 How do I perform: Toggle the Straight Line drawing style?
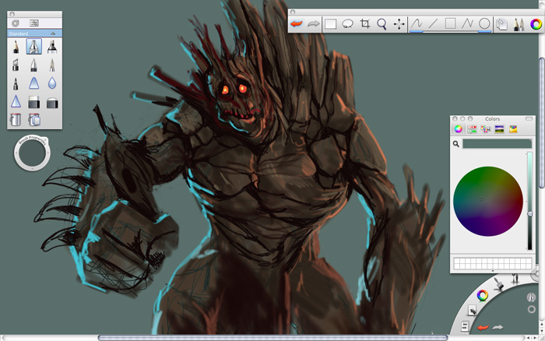434,24
